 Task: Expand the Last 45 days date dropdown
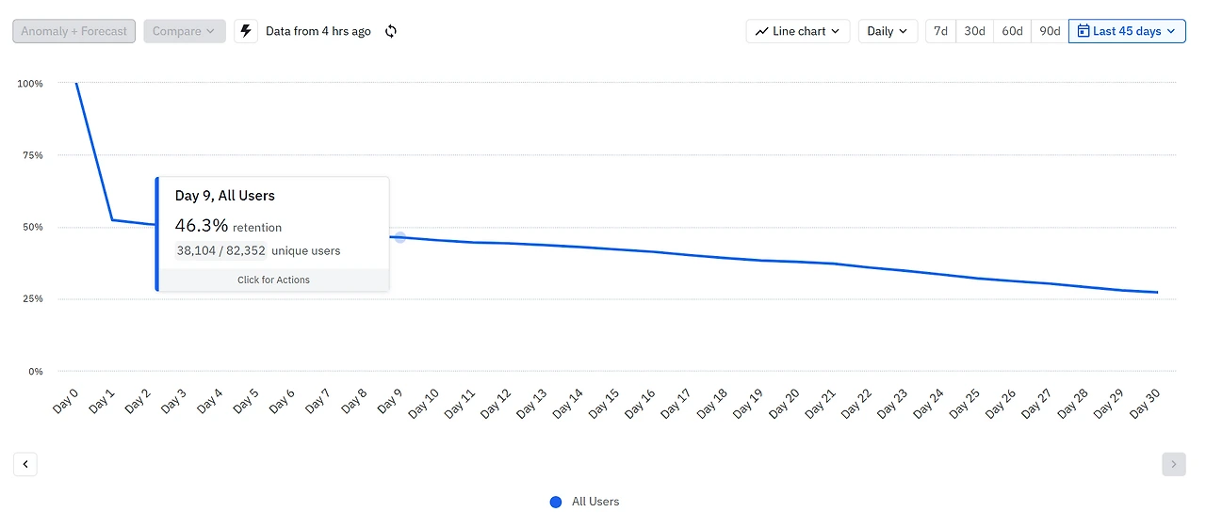coord(1127,31)
